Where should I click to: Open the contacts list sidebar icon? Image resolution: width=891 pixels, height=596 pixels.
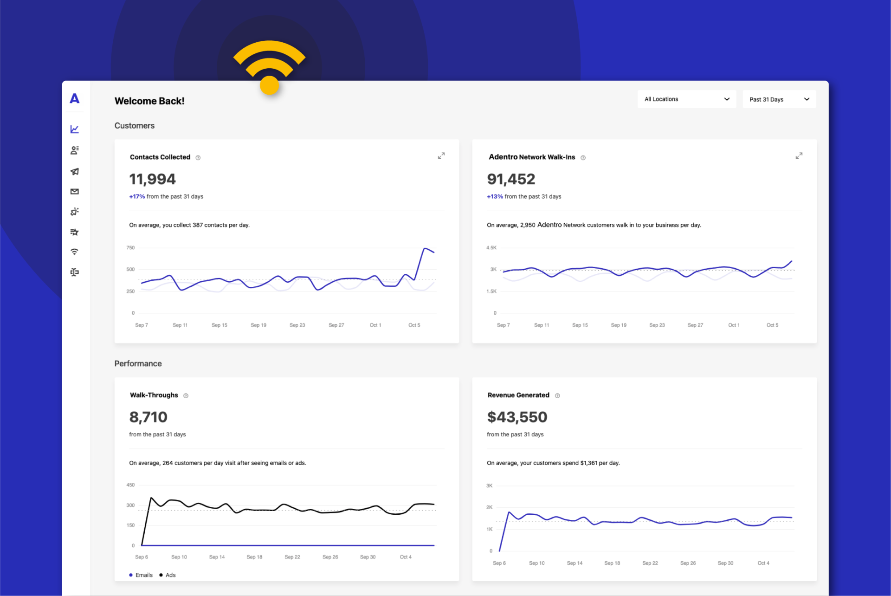pyautogui.click(x=74, y=150)
